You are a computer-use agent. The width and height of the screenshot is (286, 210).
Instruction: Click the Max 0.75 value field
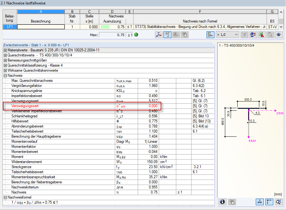(112, 35)
